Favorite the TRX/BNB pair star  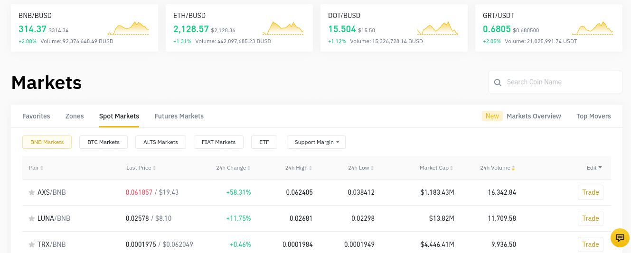[32, 244]
